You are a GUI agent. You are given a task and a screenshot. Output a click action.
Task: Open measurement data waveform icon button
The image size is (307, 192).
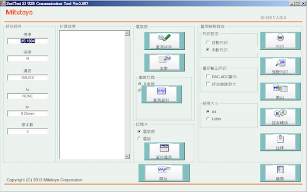pos(161,94)
